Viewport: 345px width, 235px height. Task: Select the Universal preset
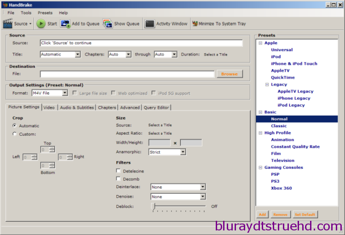[x=282, y=50]
